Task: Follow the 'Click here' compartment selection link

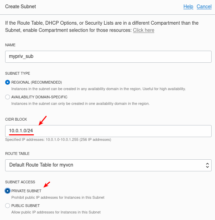Action: (x=144, y=30)
